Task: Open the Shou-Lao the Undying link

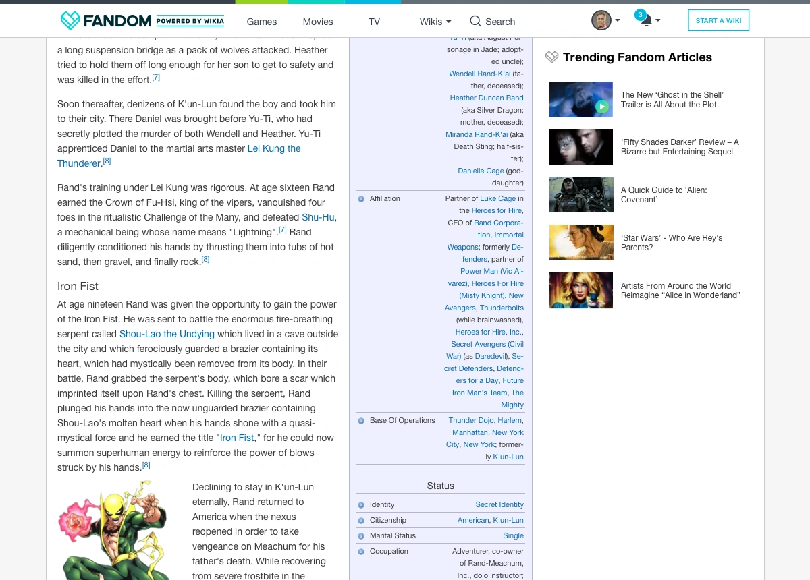Action: click(x=167, y=334)
